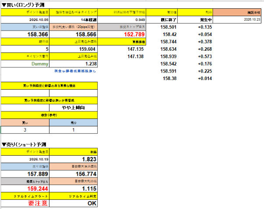Select the price 158.542

pos(168,64)
